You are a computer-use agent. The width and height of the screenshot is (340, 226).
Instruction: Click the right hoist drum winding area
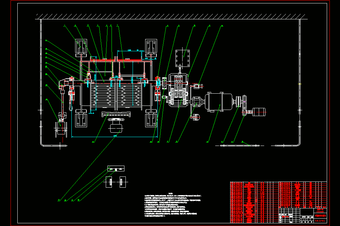(129, 95)
